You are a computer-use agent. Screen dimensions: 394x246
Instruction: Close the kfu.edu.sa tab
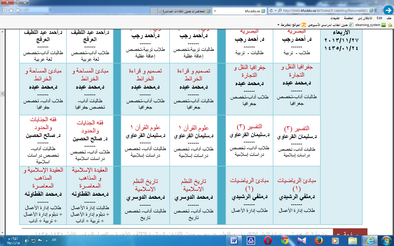[215, 11]
